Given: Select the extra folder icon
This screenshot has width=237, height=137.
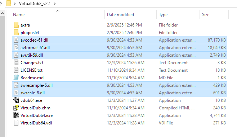Looking at the screenshot, I should [x=16, y=25].
